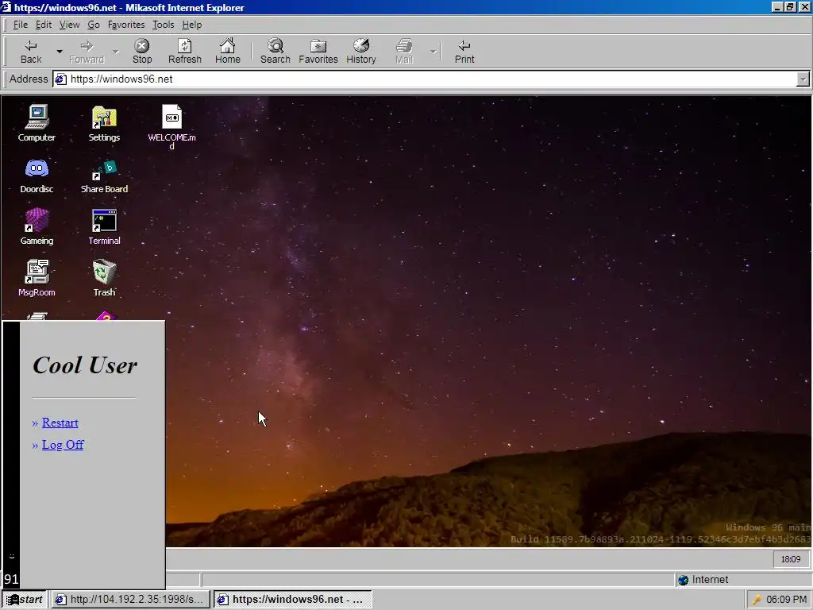Refresh the page with Refresh icon
The image size is (813, 610).
pos(184,52)
